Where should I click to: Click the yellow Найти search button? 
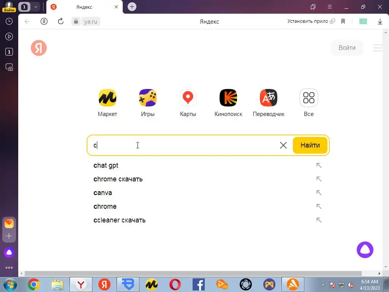click(x=310, y=145)
